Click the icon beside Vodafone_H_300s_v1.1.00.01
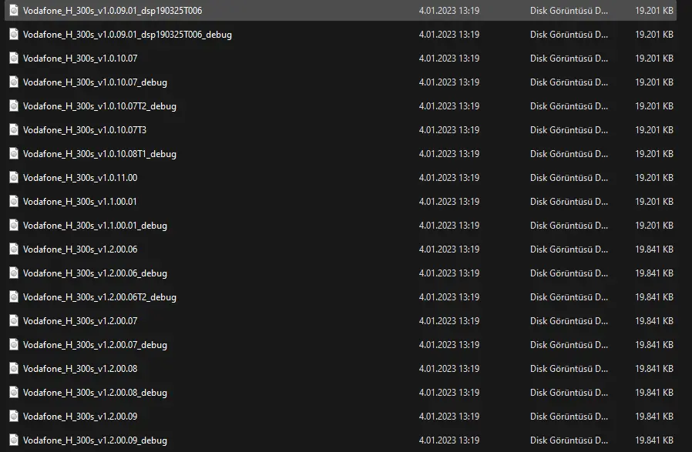Image resolution: width=692 pixels, height=452 pixels. pyautogui.click(x=14, y=201)
